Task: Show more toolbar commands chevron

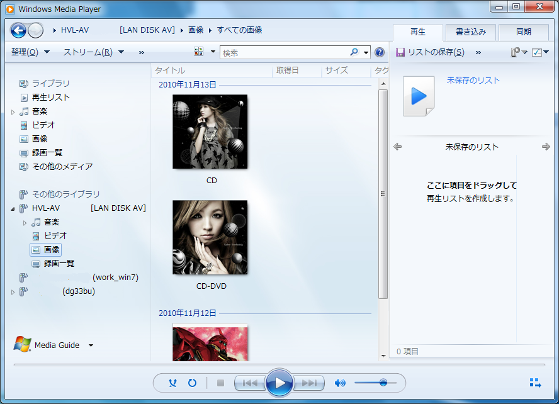Action: tap(142, 53)
